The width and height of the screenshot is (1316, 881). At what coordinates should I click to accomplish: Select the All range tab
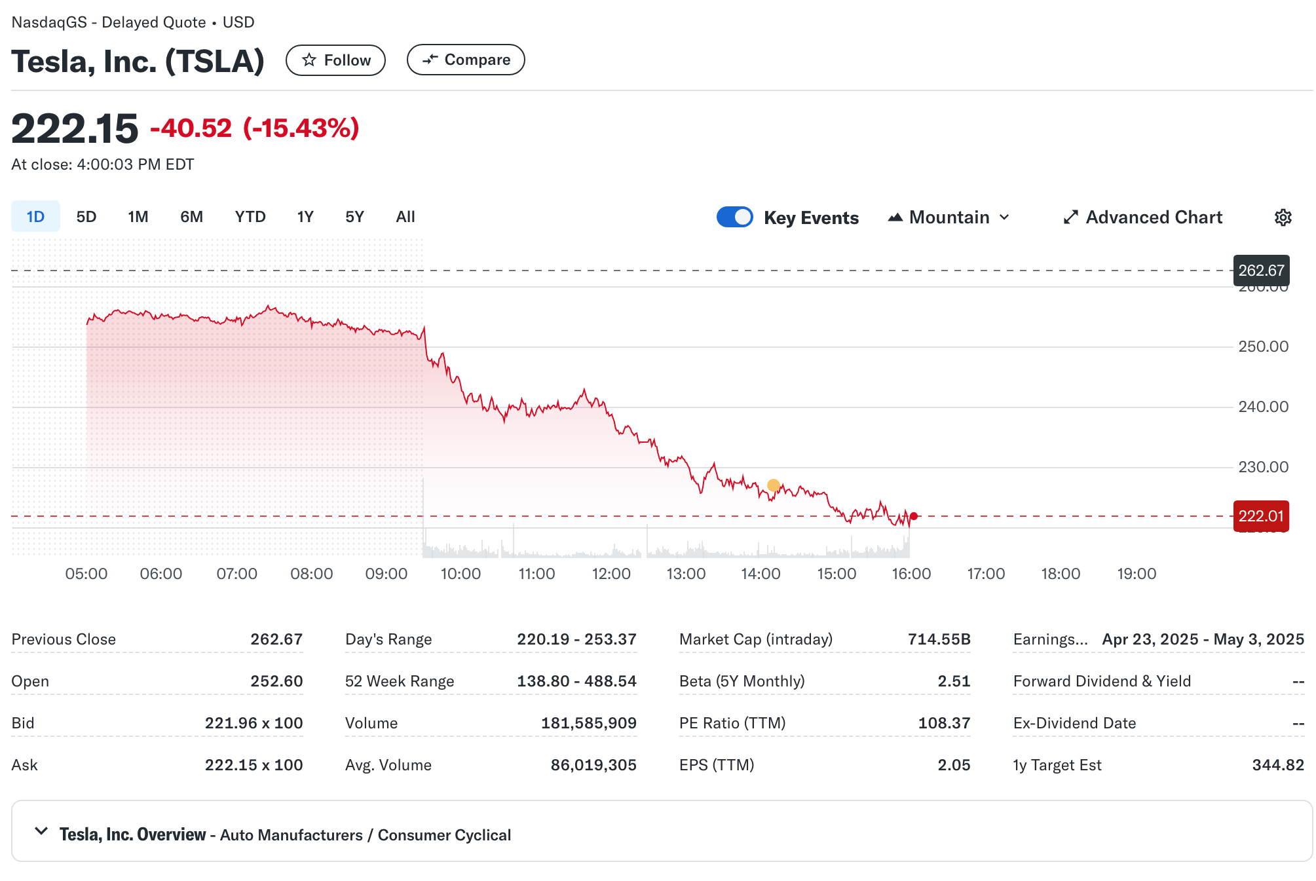click(405, 216)
